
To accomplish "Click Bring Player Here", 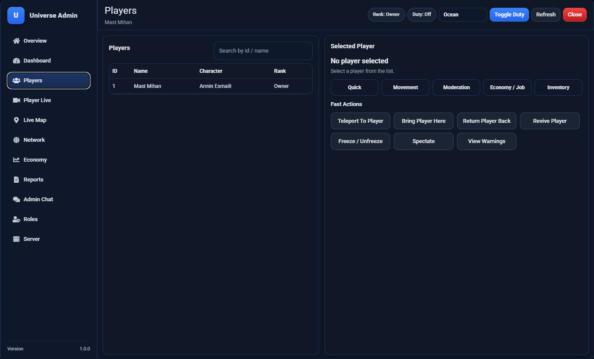I will 423,121.
